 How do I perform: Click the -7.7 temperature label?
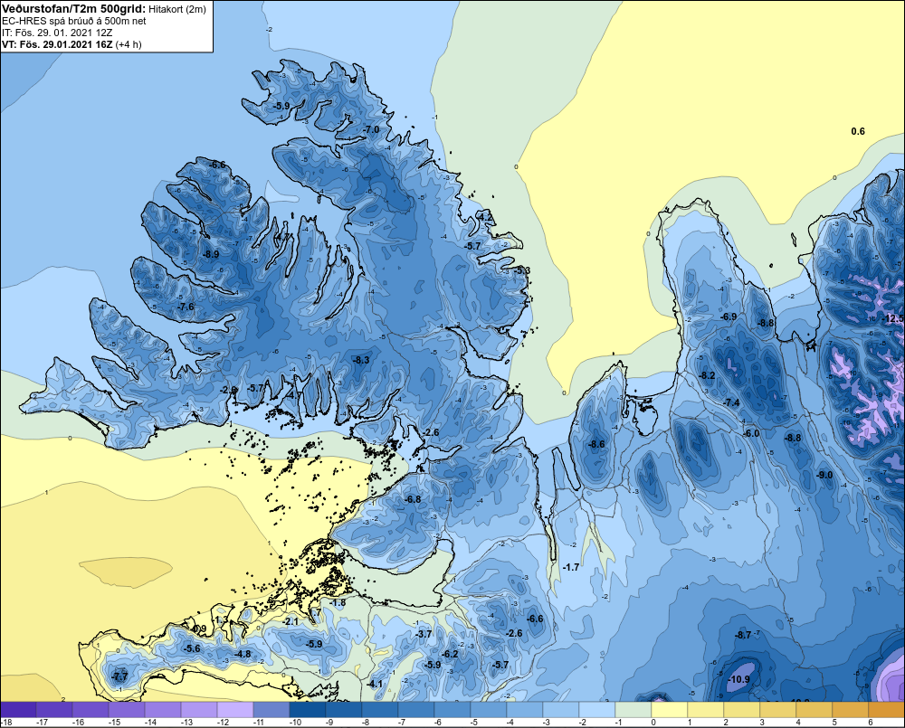coord(119,676)
